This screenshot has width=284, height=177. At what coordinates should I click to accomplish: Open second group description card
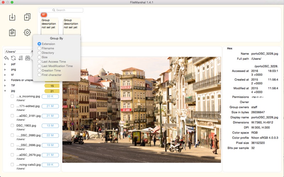[72, 26]
